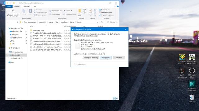Expand Подробнее details in the dialog

pyautogui.click(x=80, y=64)
